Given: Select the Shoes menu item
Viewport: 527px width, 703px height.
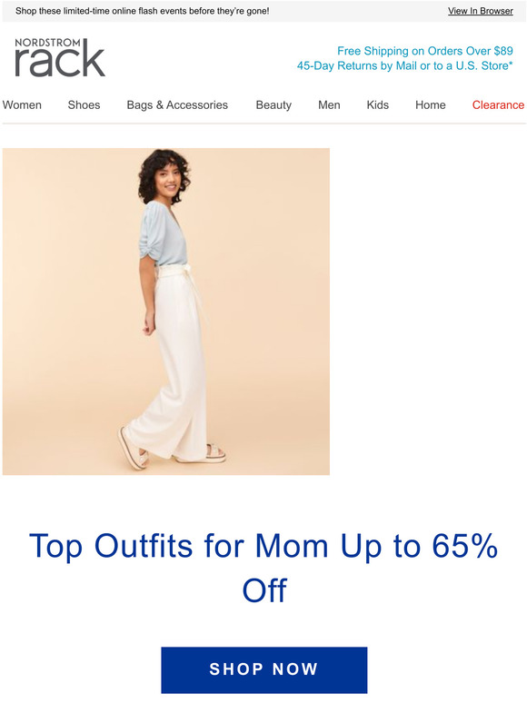Looking at the screenshot, I should (x=84, y=105).
